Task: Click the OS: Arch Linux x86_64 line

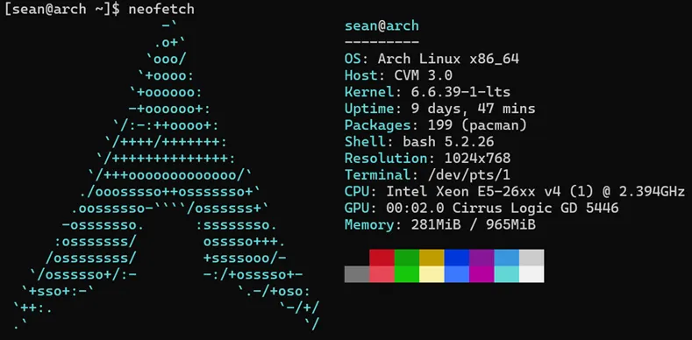Action: click(x=432, y=59)
